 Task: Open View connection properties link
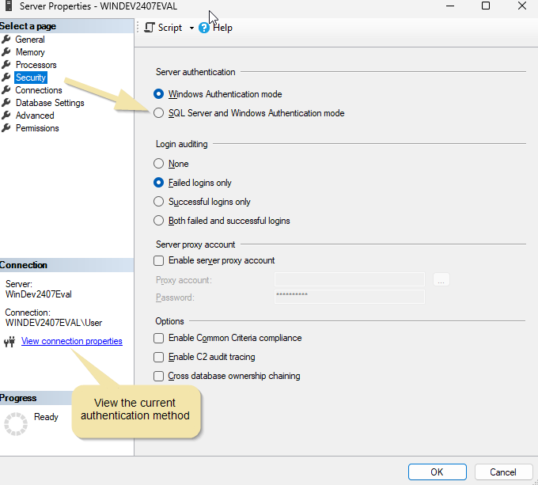[72, 341]
